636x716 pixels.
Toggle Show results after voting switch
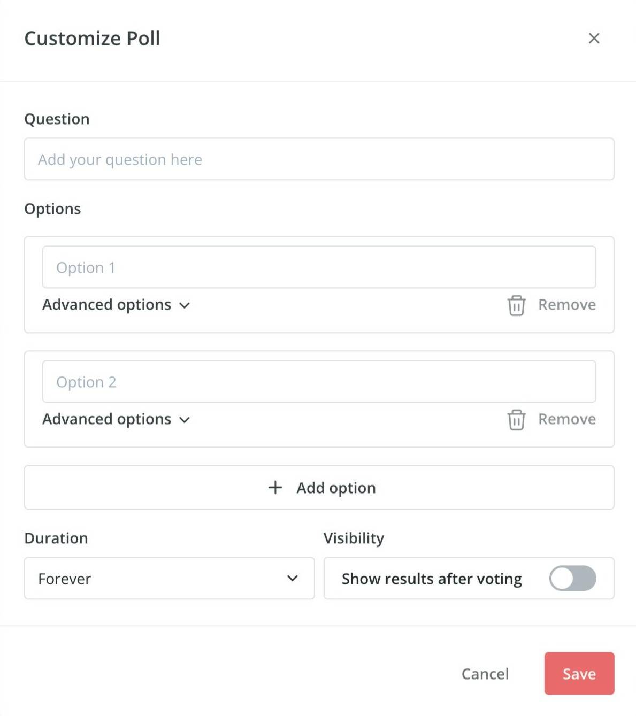[572, 578]
